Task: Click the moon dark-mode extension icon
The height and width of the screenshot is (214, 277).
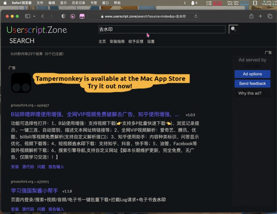Action: (x=73, y=16)
